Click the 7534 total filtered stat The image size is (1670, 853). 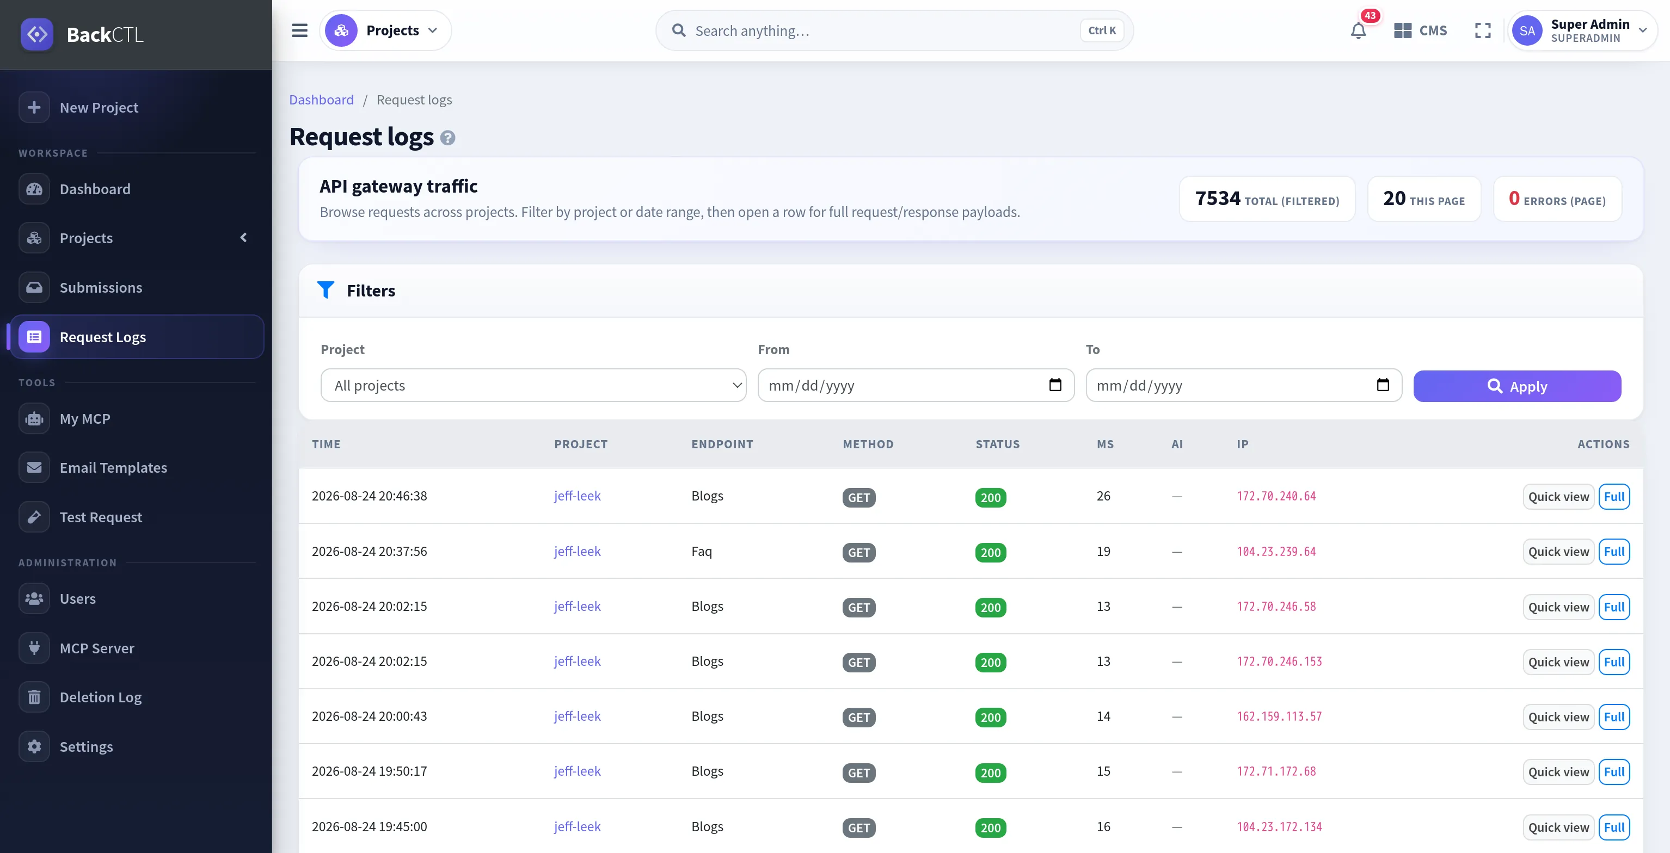1267,199
